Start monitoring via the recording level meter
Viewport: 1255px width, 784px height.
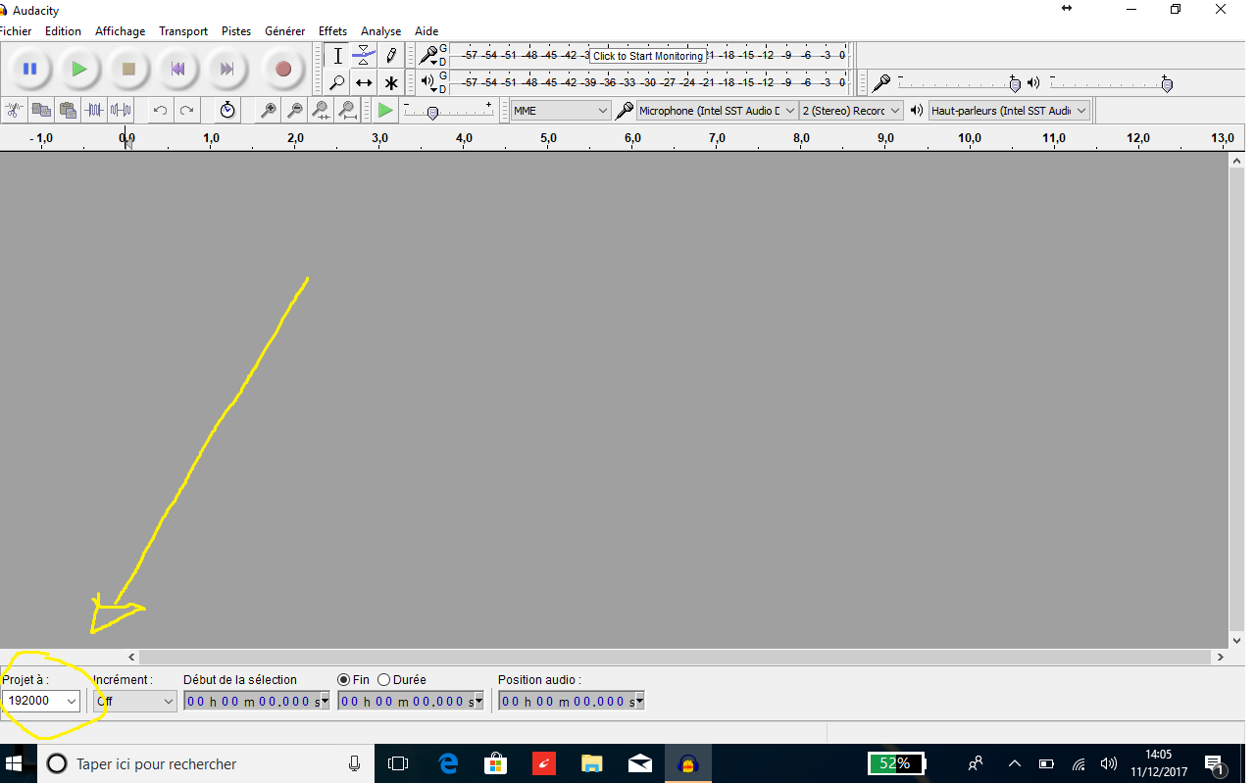tap(648, 56)
